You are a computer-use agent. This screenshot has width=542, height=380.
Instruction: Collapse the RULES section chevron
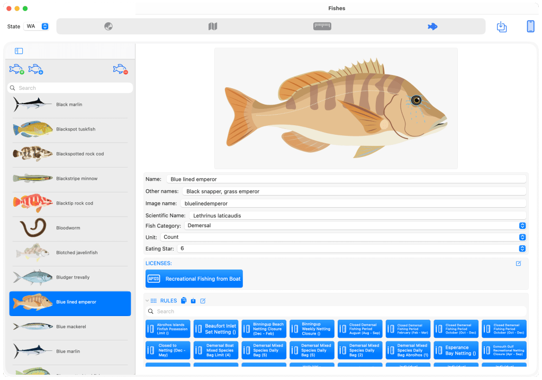[147, 301]
